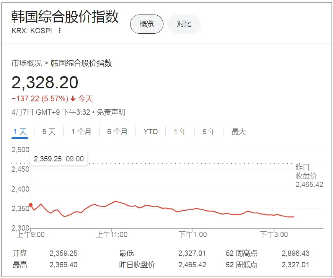View the 5 年 chart range

pos(209,132)
